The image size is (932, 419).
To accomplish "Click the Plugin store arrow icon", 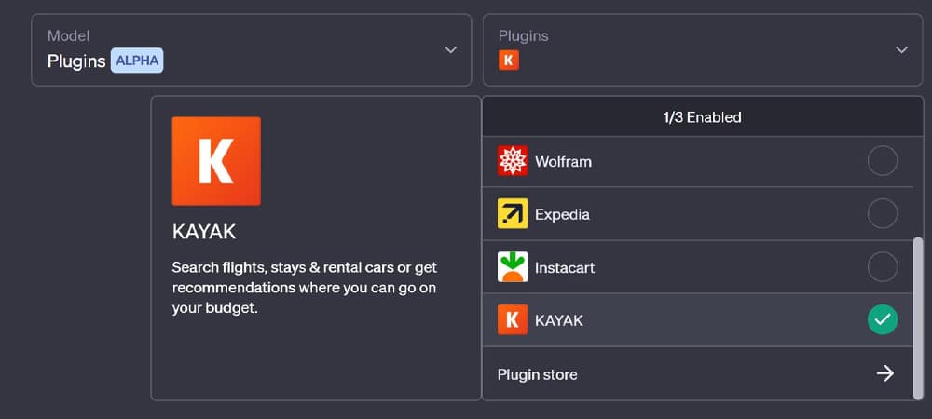I will 885,373.
